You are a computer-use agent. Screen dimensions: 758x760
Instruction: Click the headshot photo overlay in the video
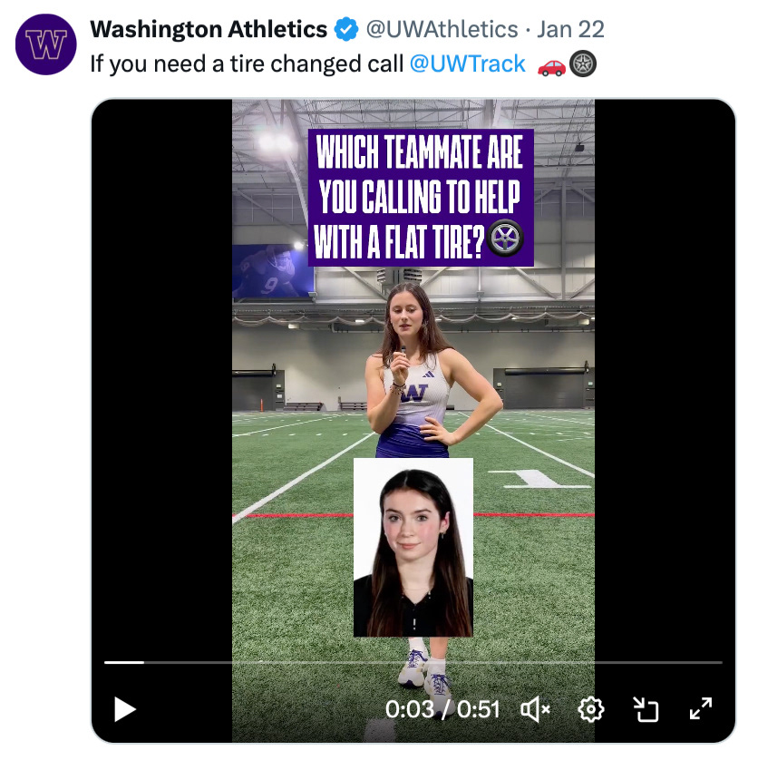pyautogui.click(x=413, y=547)
